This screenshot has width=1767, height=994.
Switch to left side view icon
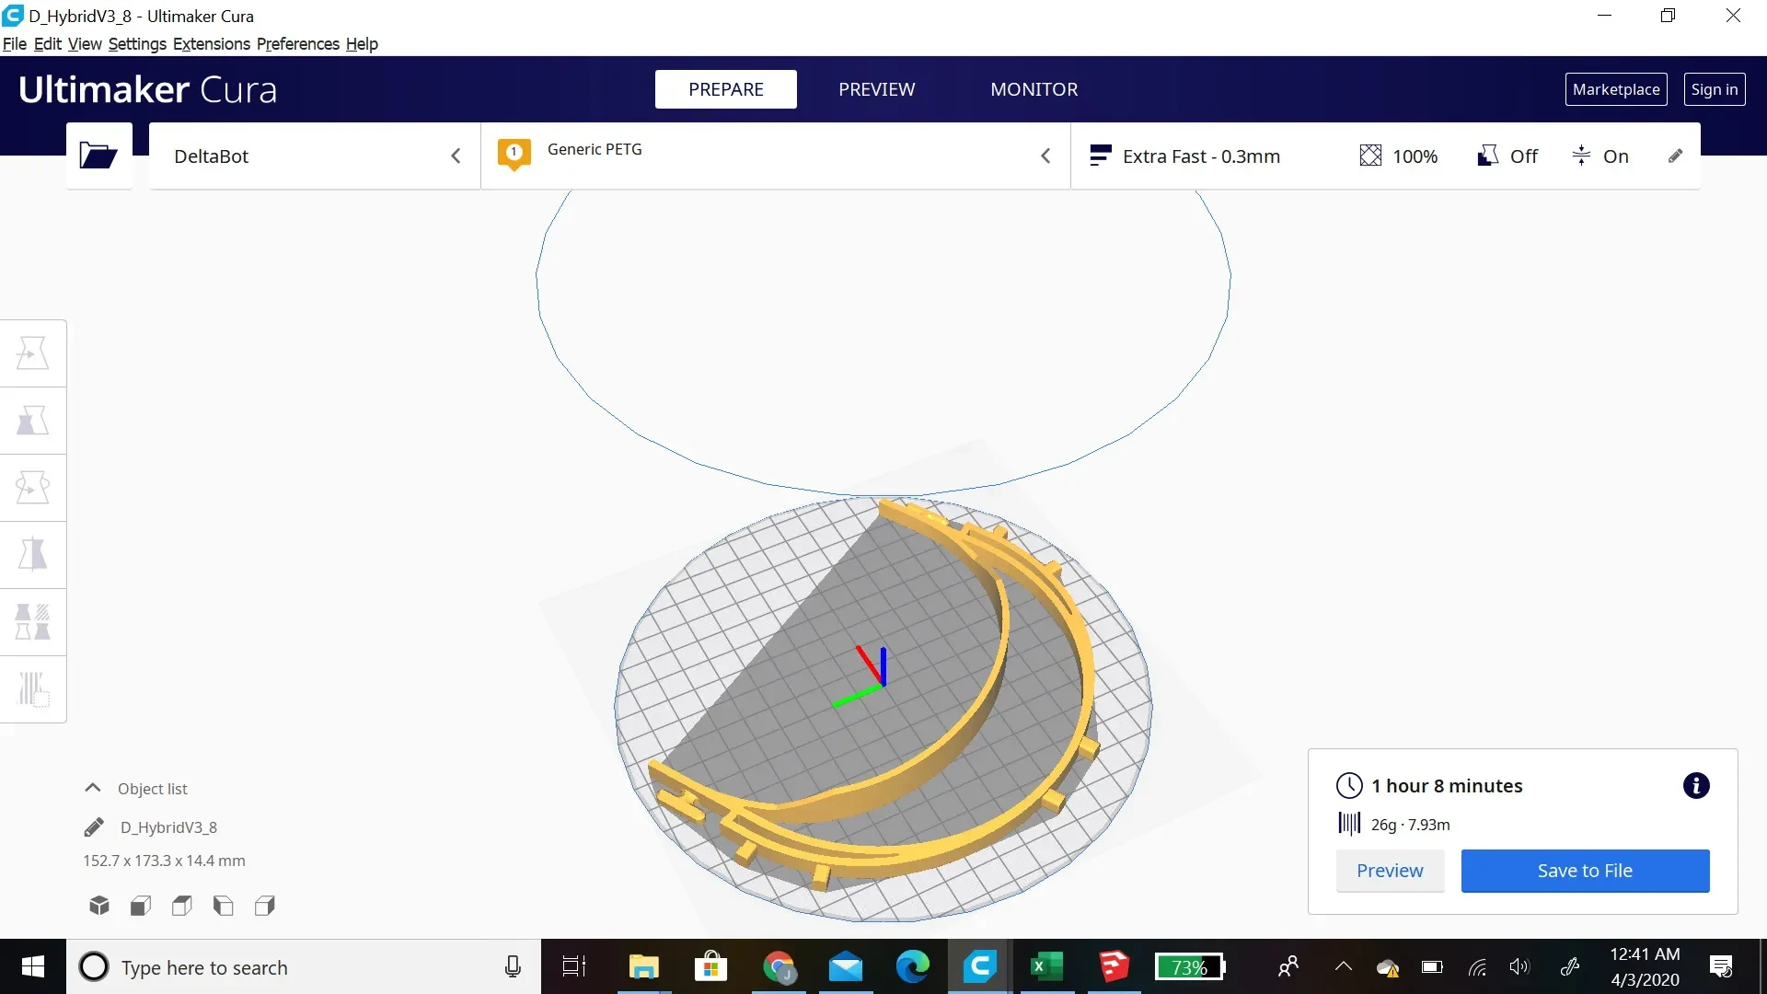224,906
